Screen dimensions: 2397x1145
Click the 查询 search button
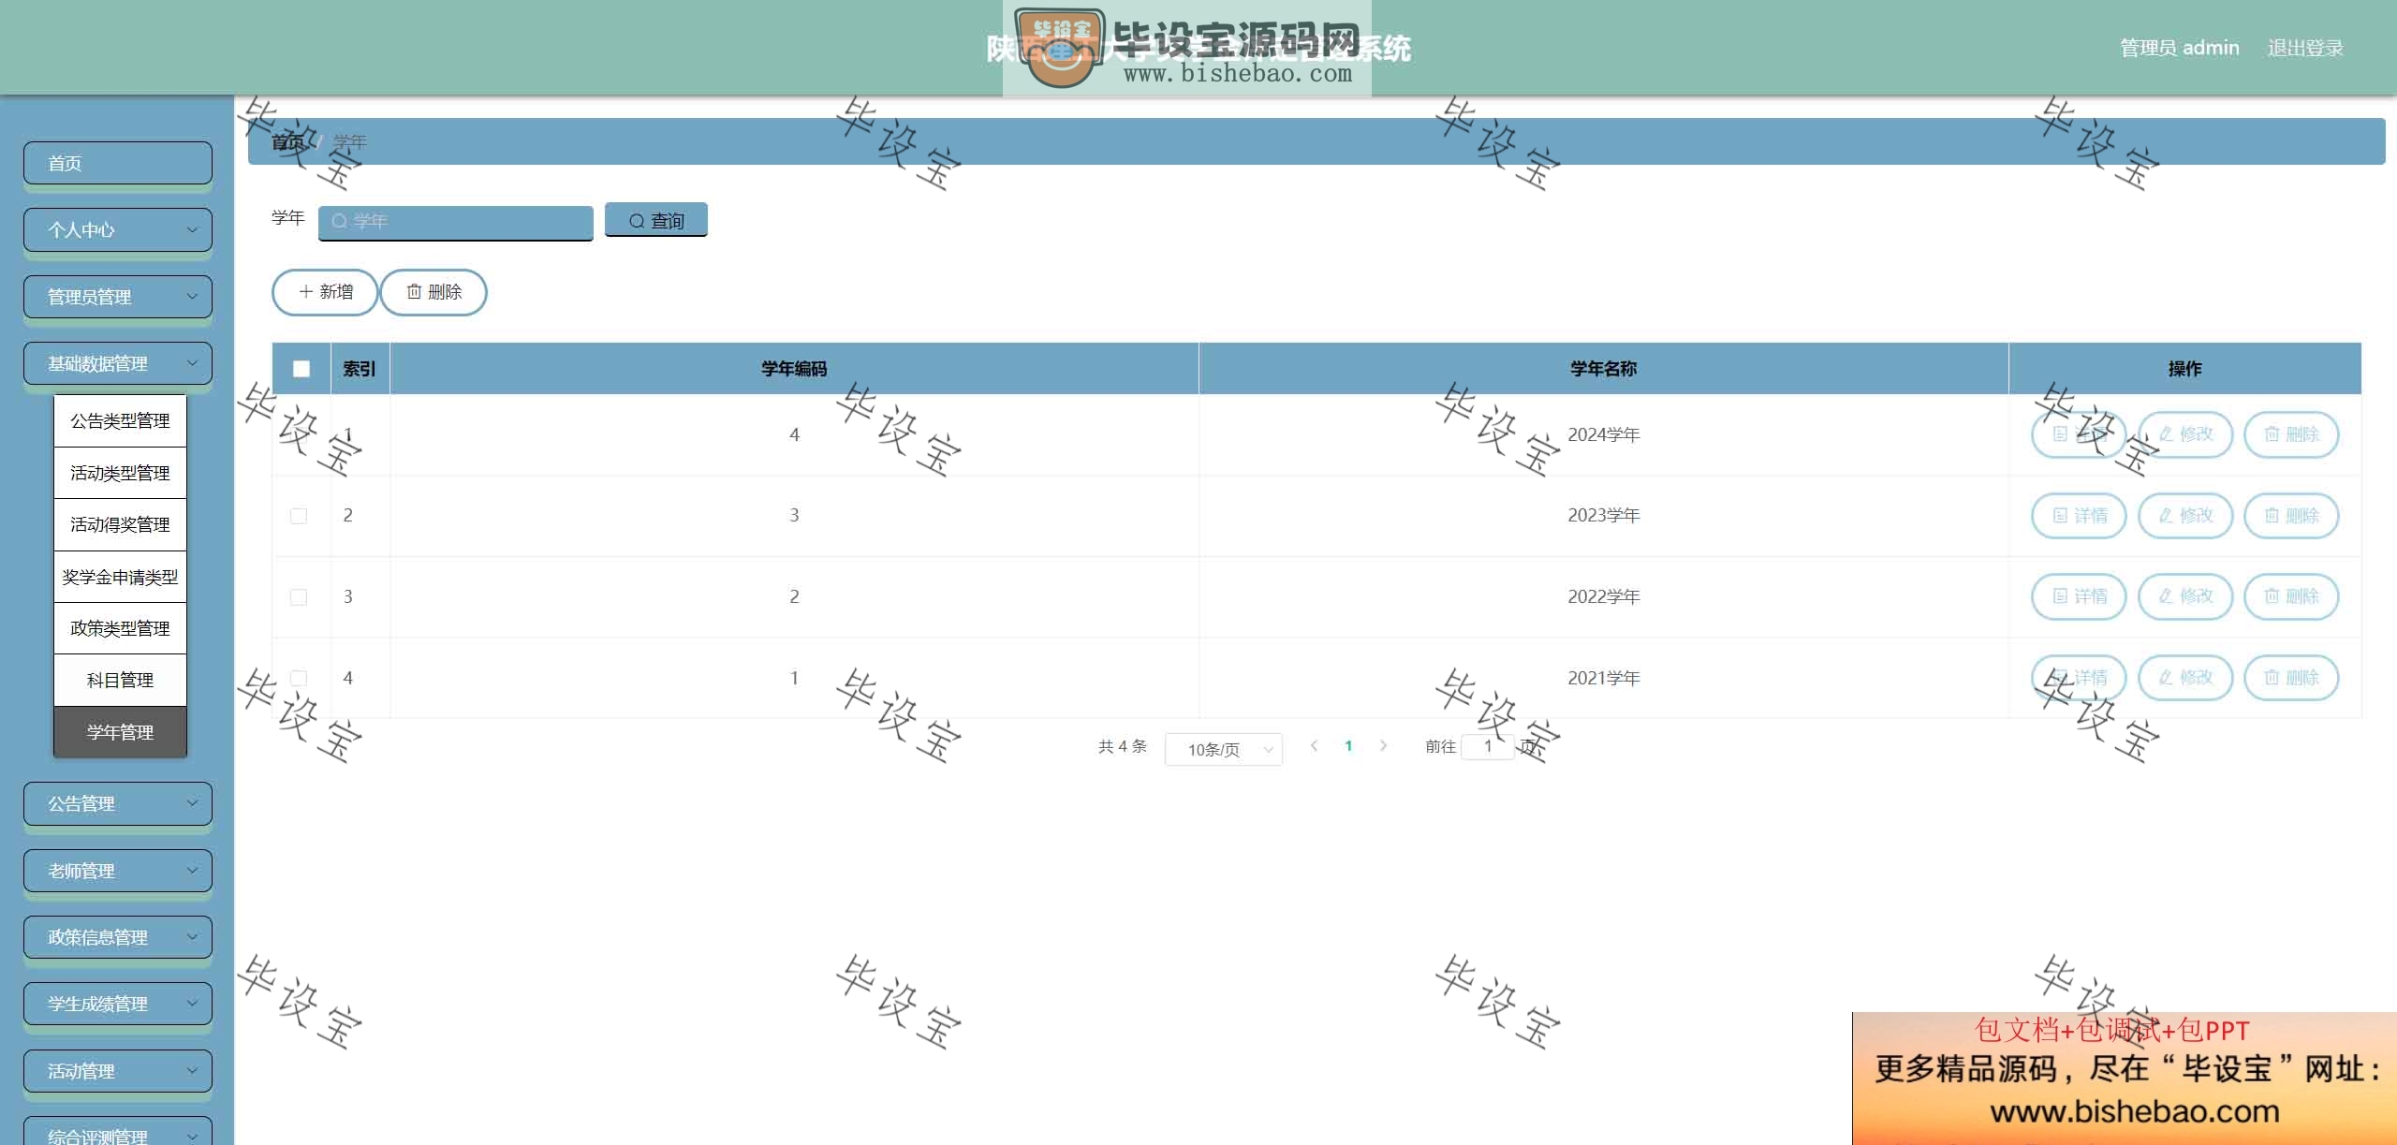tap(655, 220)
